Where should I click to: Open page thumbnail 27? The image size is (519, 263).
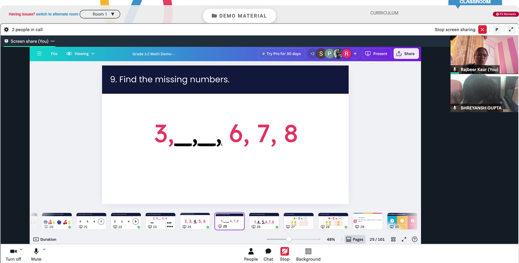click(298, 221)
